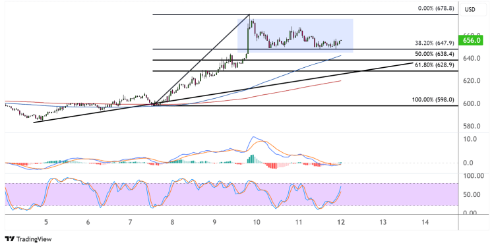Click date label 7 on time axis
494x247 pixels.
pos(130,223)
